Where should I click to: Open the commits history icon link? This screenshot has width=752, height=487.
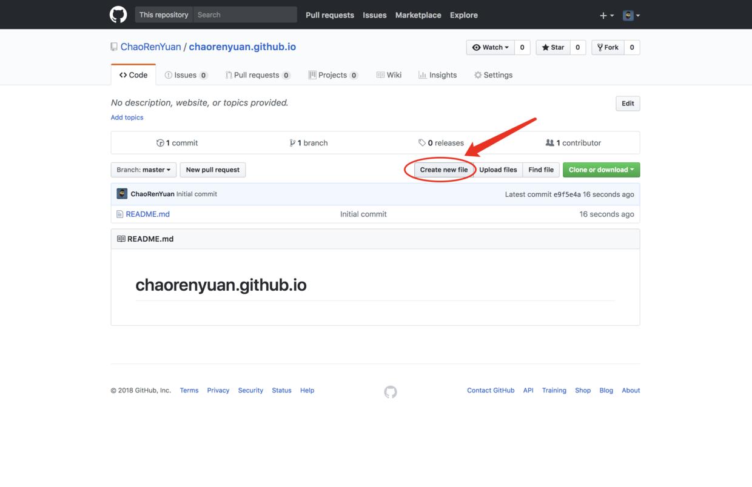[x=160, y=143]
